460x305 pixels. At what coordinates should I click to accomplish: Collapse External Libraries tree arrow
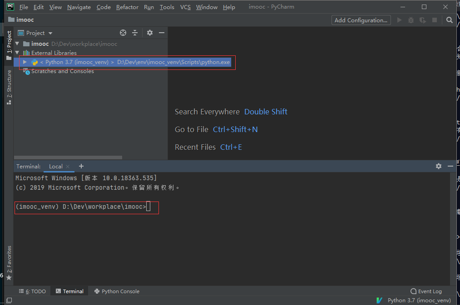click(x=17, y=53)
